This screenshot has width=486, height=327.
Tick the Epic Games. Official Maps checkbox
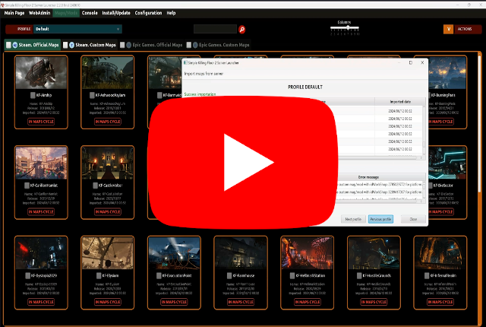click(122, 45)
